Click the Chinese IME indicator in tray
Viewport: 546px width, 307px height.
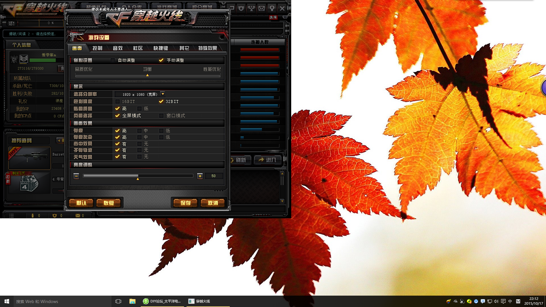[510, 301]
